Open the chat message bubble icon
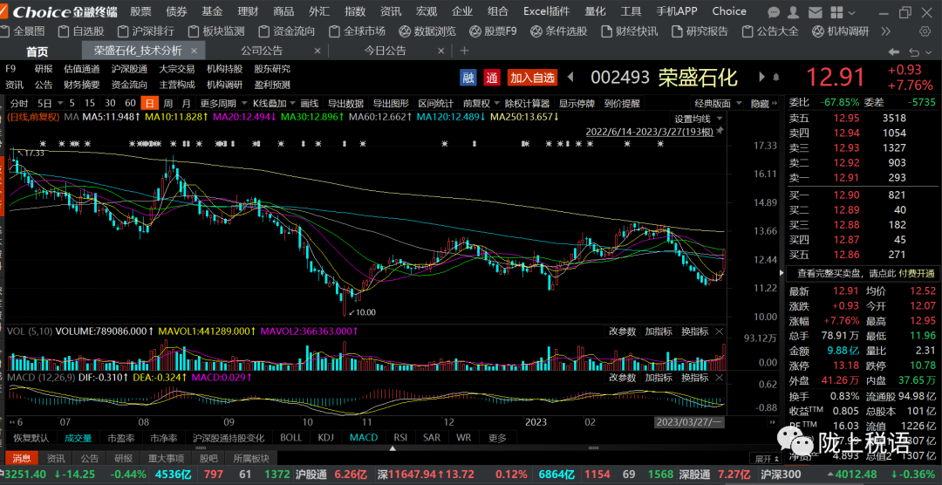Image resolution: width=942 pixels, height=485 pixels. [x=775, y=12]
